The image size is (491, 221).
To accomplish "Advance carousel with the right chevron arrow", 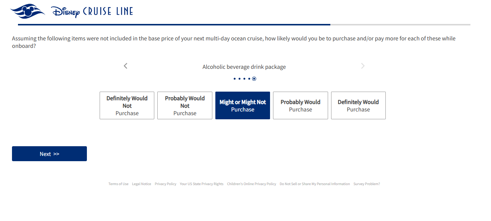I will coord(363,66).
